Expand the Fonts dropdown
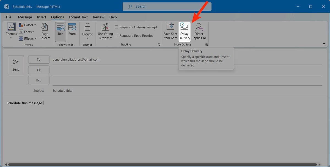Viewport: 330px width, 167px height. click(27, 32)
